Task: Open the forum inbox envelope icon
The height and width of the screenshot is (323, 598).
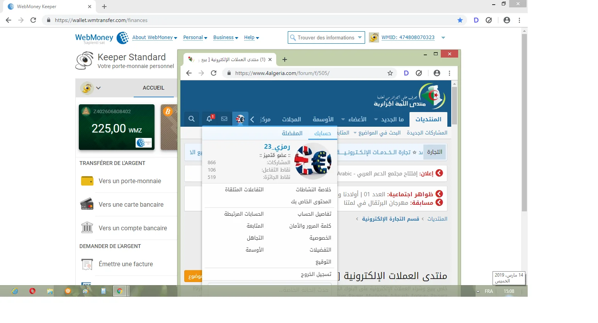Action: point(224,119)
